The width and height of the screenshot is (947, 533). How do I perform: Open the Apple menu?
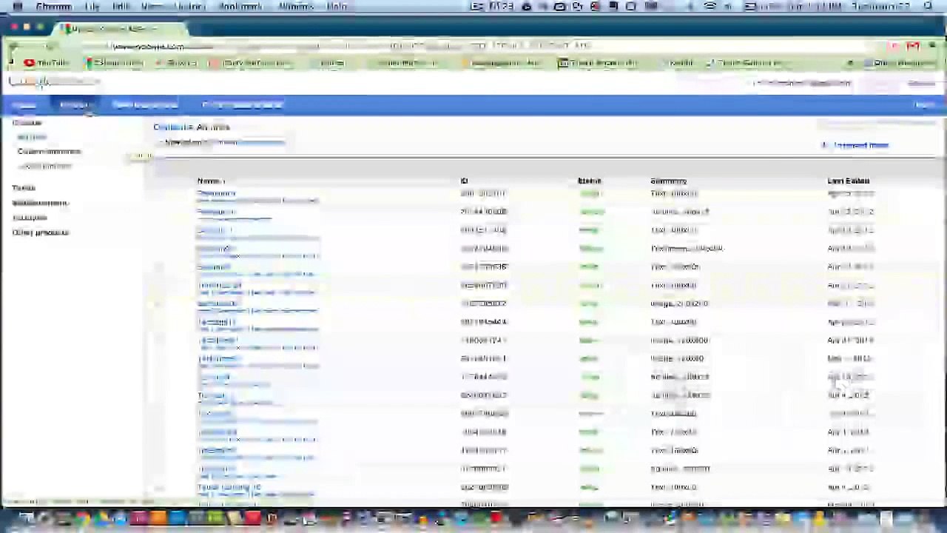coord(18,6)
